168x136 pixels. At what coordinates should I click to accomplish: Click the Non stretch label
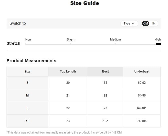click(28, 39)
